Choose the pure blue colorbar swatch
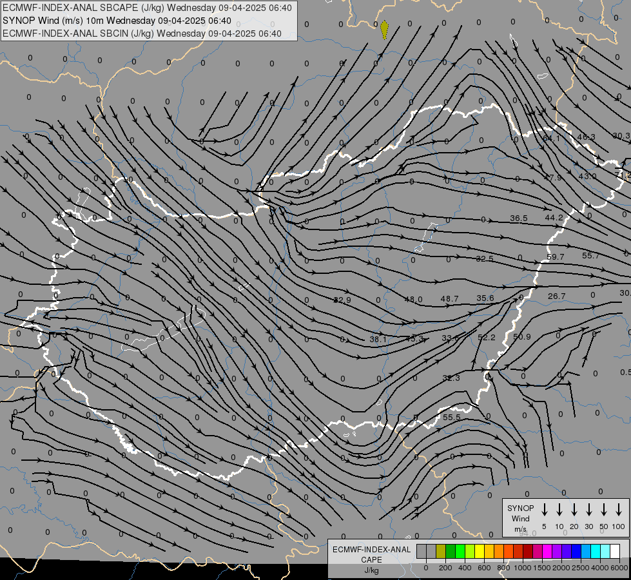 576,551
